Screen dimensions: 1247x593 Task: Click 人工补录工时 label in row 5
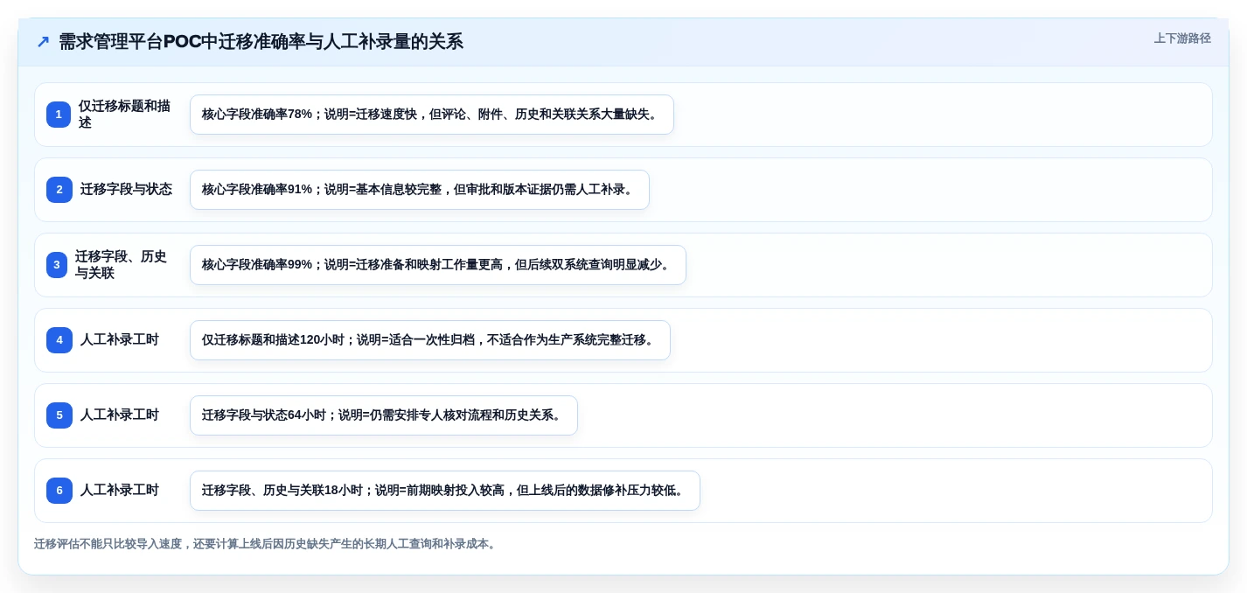120,415
